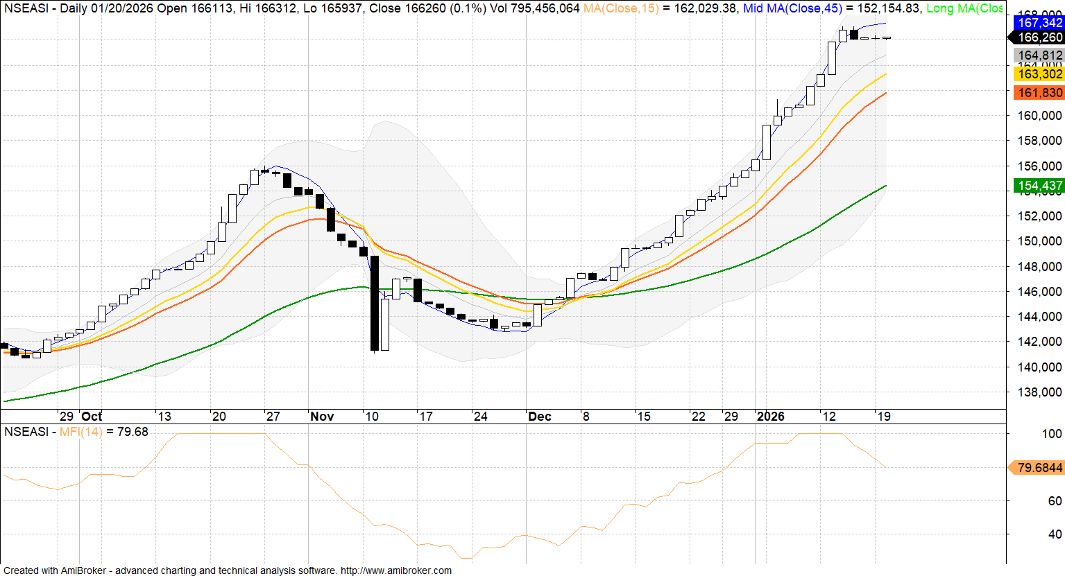Open the amibroker.com link in footer
This screenshot has width=1065, height=576.
(395, 570)
